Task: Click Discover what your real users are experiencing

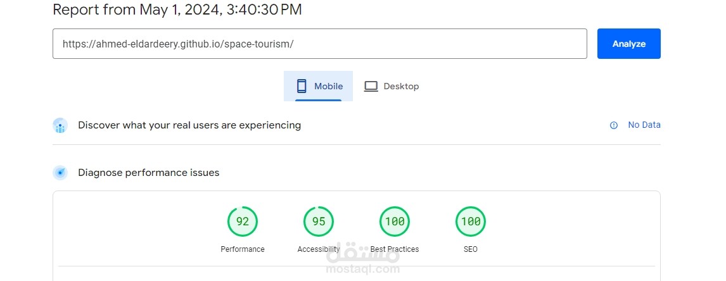Action: (x=189, y=125)
